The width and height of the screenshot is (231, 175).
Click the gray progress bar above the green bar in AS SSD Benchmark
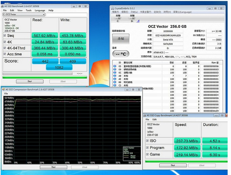37,73
